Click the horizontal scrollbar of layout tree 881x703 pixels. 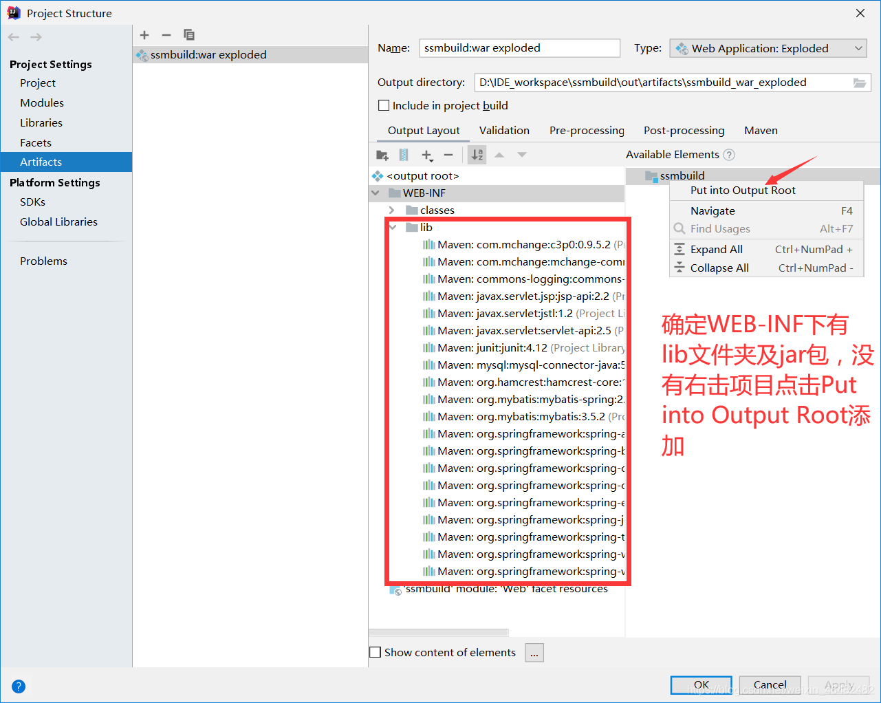coord(439,632)
